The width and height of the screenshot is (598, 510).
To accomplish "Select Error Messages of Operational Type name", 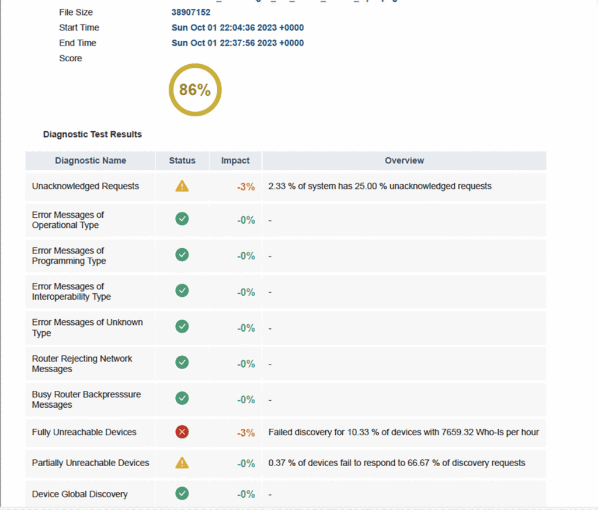I will 68,220.
